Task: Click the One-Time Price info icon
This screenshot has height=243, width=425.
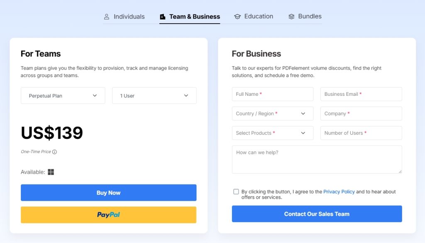Action: pos(54,152)
